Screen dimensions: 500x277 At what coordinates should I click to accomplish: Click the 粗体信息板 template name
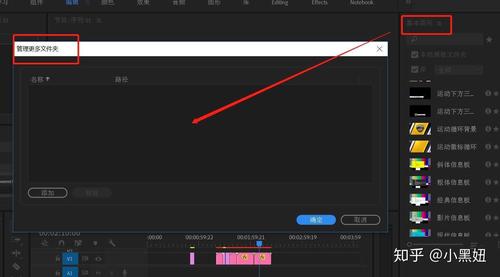coord(453,182)
